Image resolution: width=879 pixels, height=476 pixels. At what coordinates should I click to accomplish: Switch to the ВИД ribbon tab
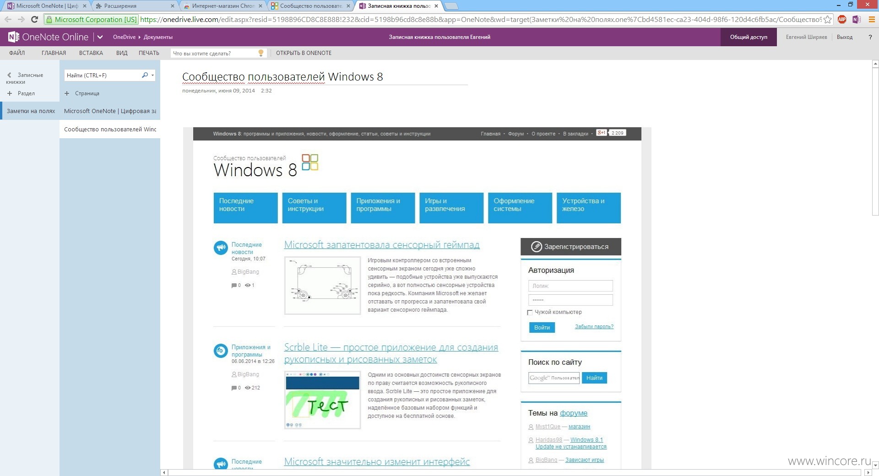122,53
